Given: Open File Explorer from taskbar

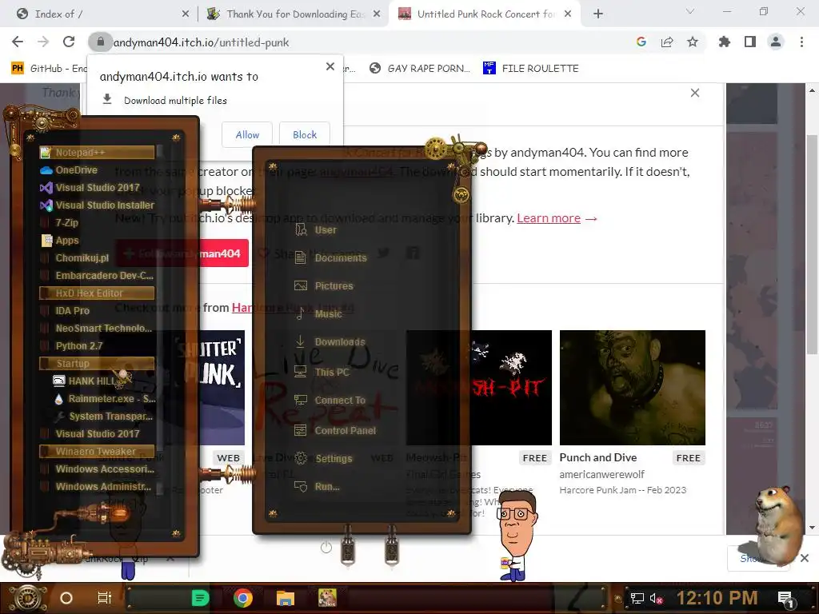Looking at the screenshot, I should tap(286, 598).
